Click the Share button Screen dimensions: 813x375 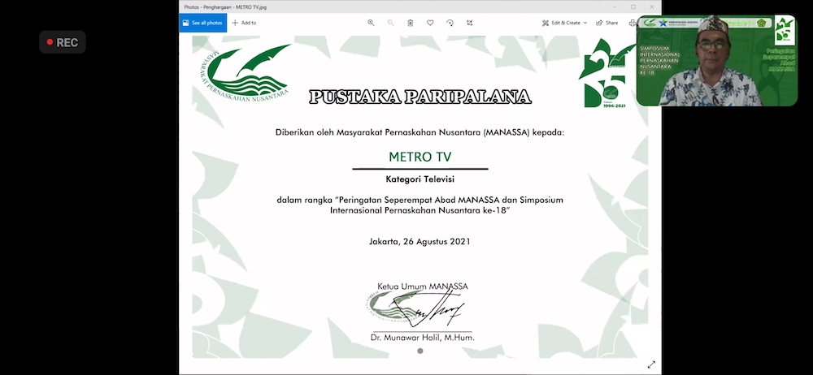click(x=607, y=23)
